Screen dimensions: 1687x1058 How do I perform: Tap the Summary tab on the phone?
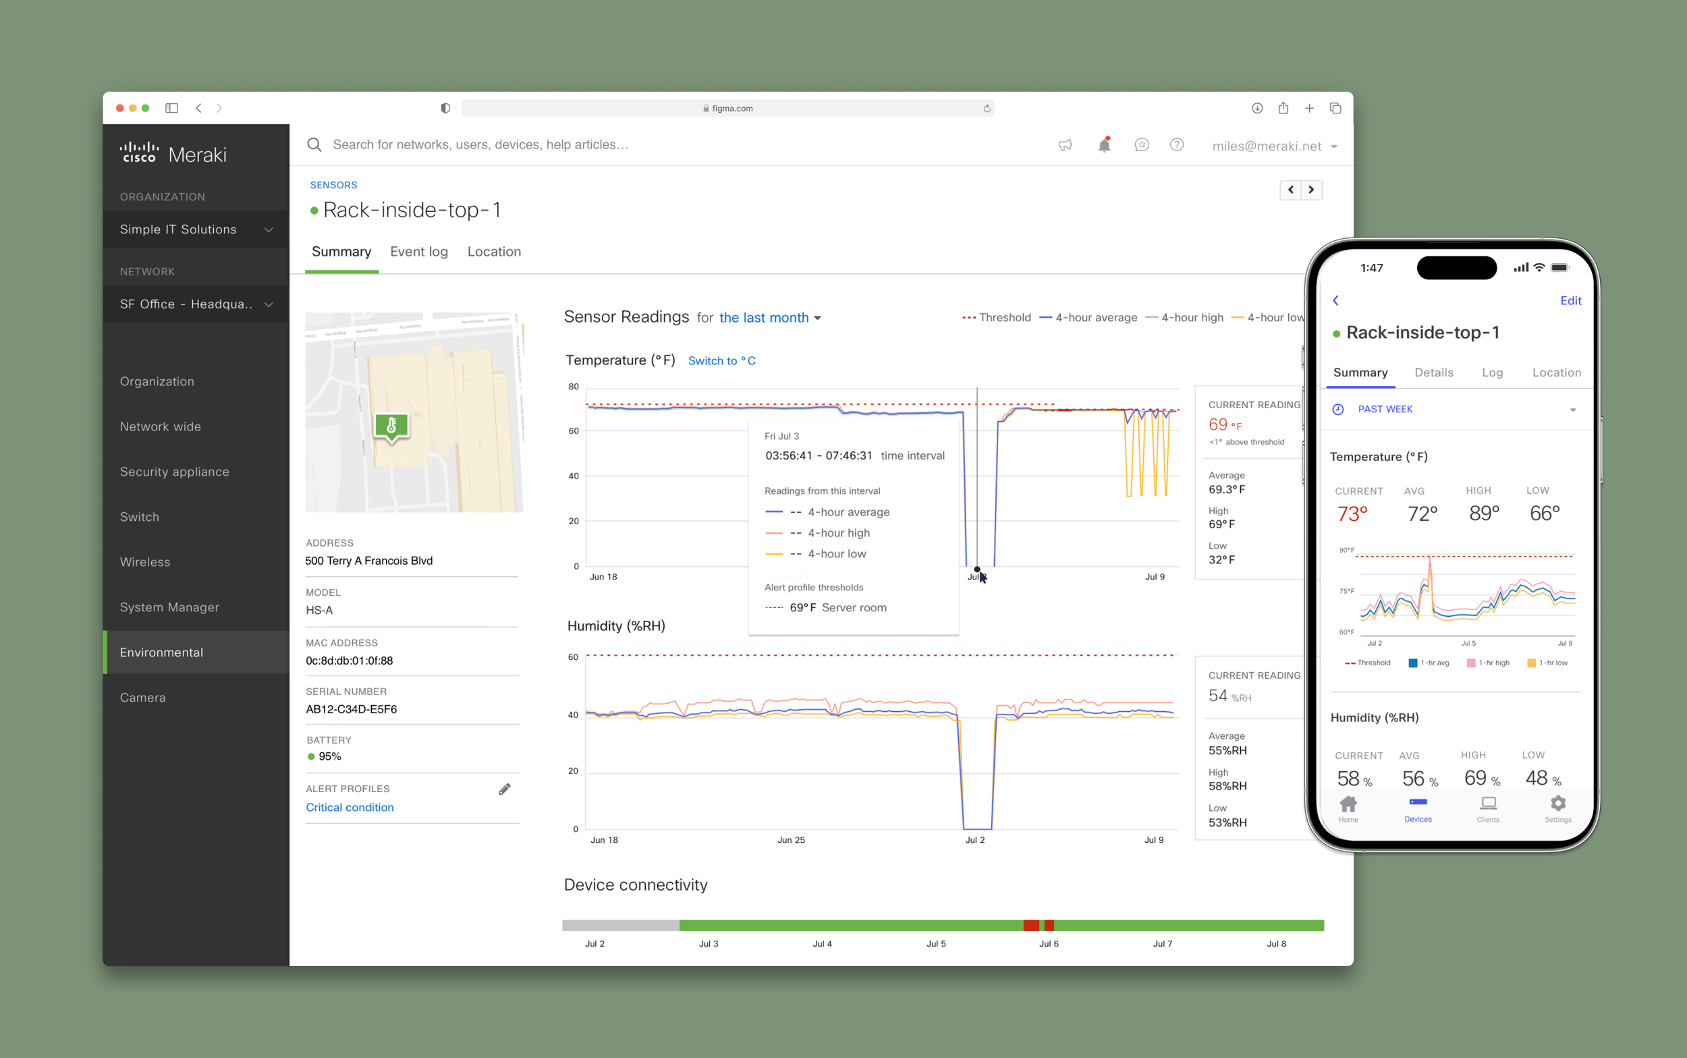pos(1360,373)
